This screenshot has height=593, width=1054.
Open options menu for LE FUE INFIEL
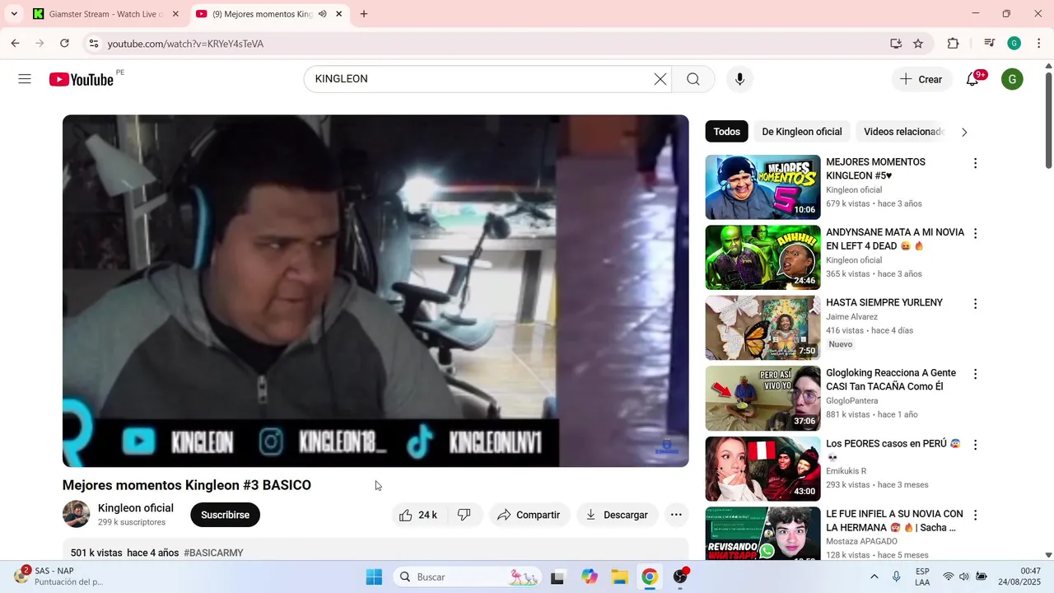click(975, 515)
